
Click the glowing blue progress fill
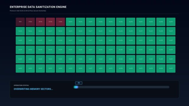click(76, 87)
